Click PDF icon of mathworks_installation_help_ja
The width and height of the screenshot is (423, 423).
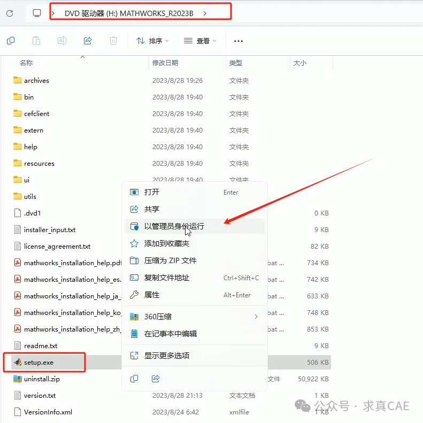18,296
